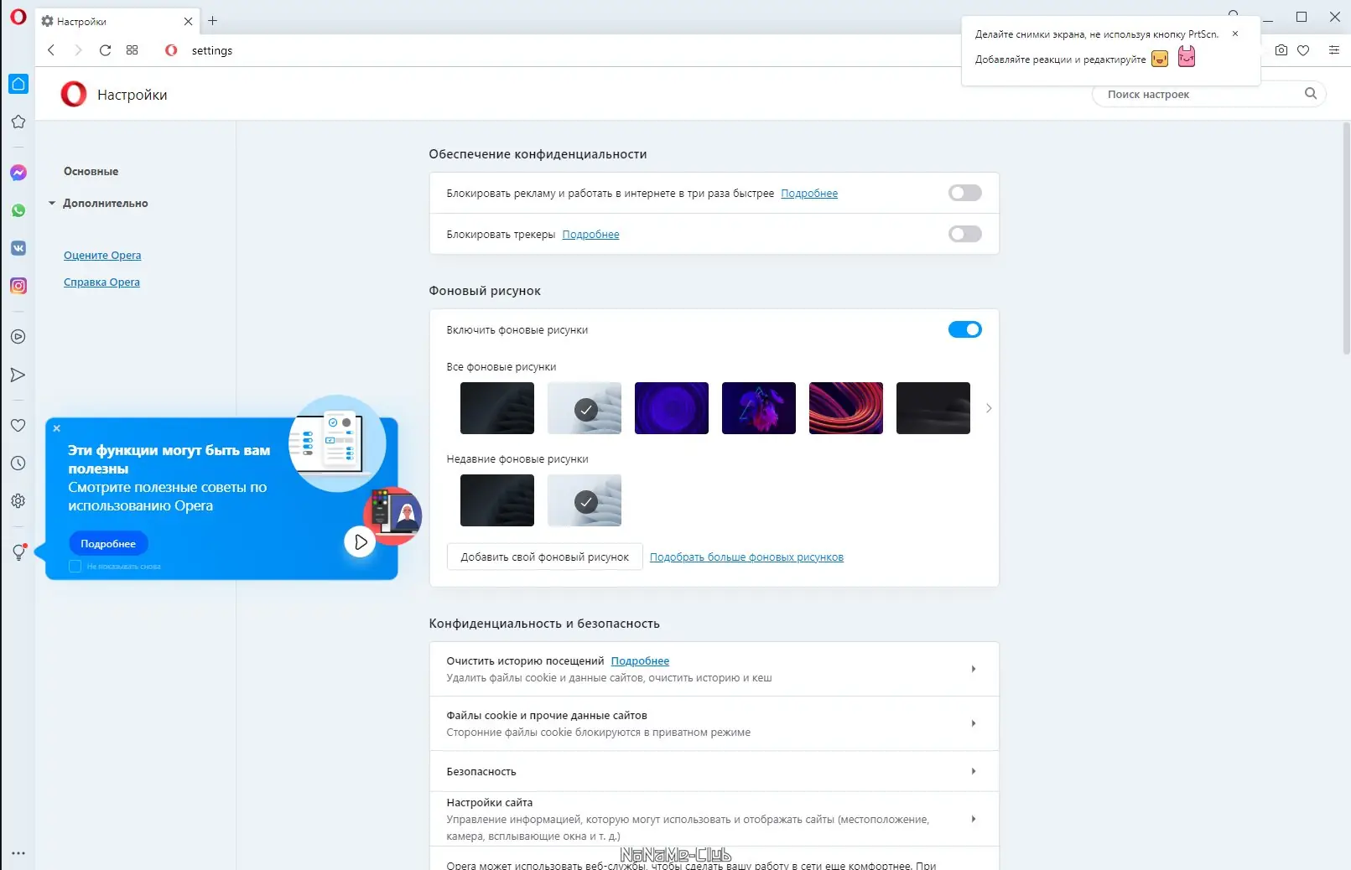
Task: Open Speed Dial home in sidebar
Action: [18, 84]
